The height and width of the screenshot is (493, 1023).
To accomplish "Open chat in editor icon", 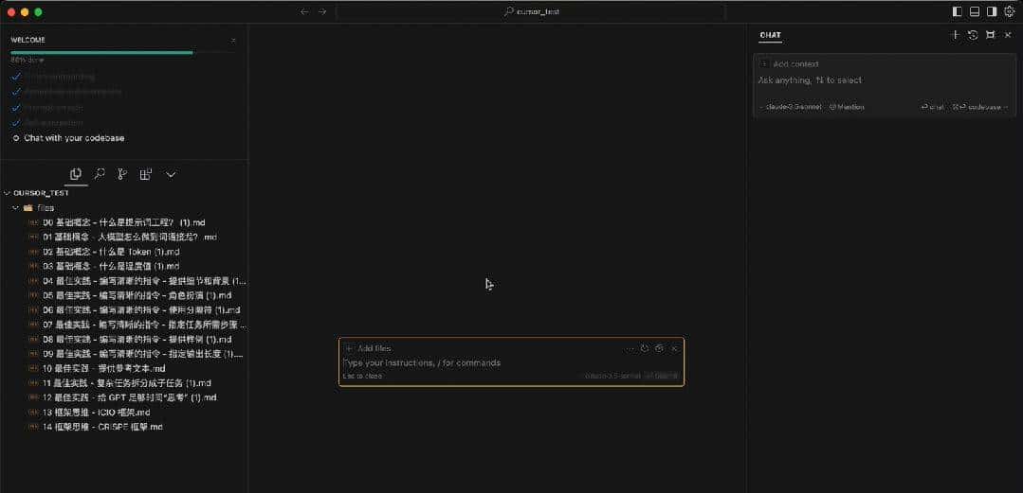I will (991, 35).
